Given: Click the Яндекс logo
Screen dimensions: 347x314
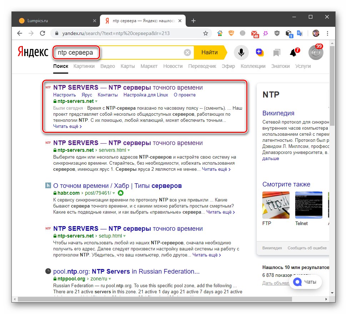Looking at the screenshot, I should tap(33, 52).
